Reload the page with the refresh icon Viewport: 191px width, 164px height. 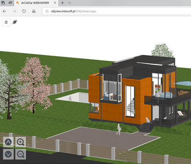[x=24, y=11]
